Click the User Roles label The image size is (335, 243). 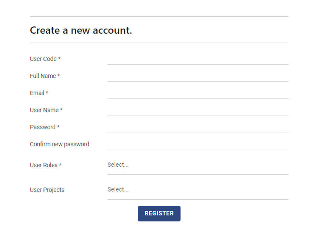[x=44, y=165]
